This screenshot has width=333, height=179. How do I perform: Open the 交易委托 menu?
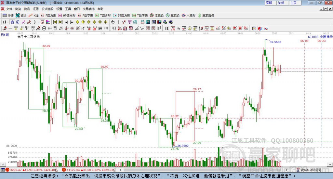[x=88, y=9]
